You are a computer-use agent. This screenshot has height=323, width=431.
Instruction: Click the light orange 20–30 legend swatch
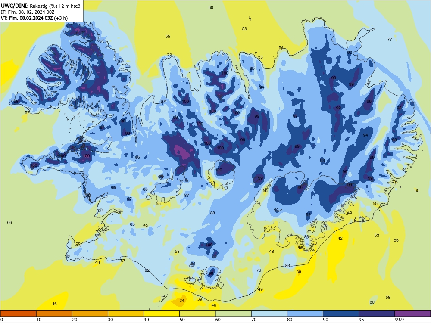tap(90, 314)
